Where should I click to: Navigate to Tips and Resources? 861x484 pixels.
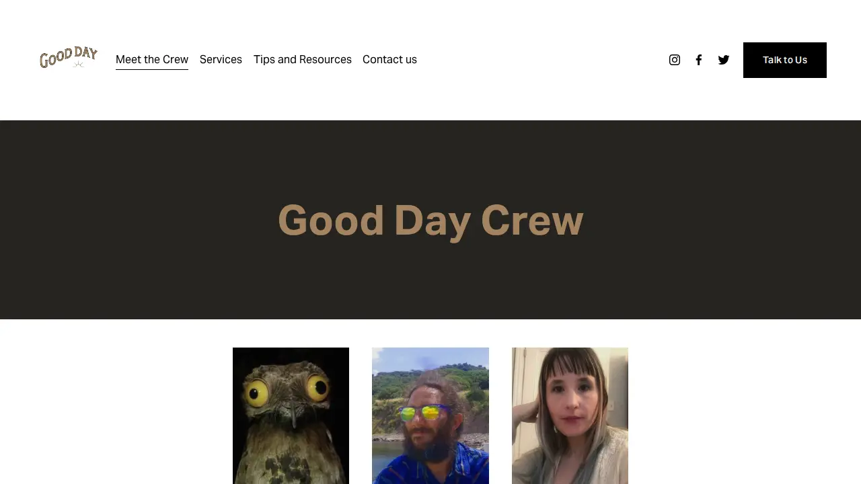coord(303,60)
